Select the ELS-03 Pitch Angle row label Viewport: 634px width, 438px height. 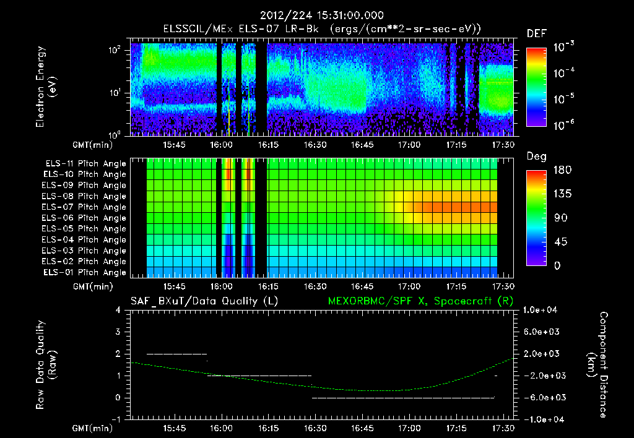[x=84, y=251]
